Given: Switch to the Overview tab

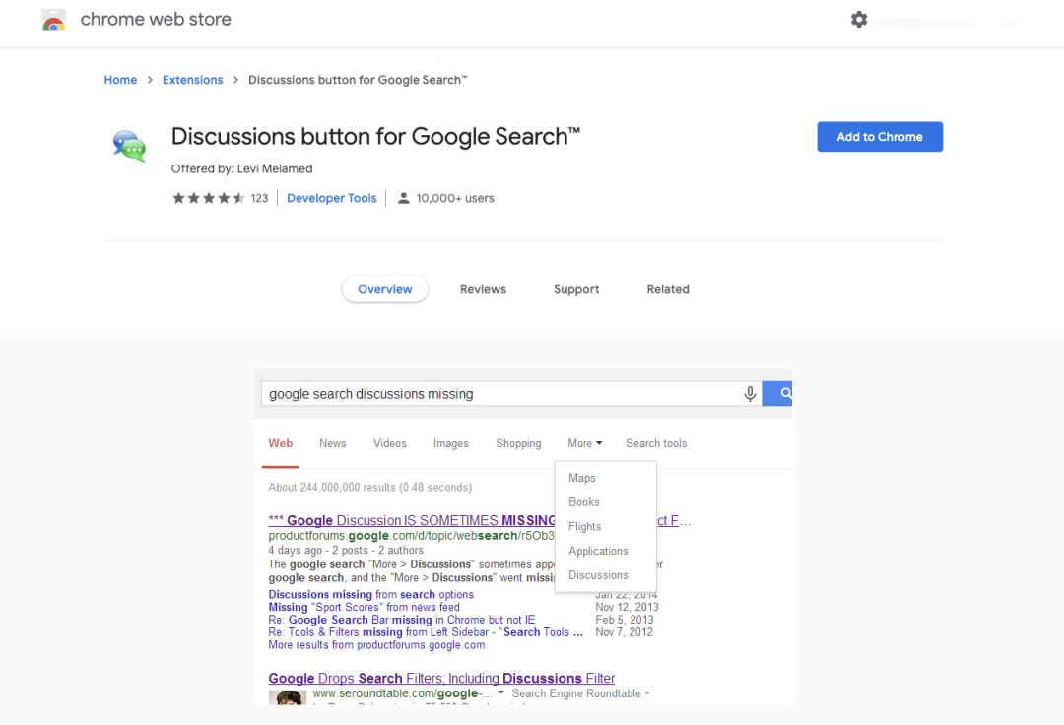Looking at the screenshot, I should pos(385,289).
